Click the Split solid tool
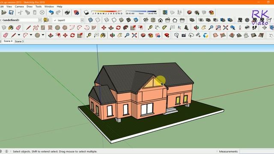 tap(230, 20)
